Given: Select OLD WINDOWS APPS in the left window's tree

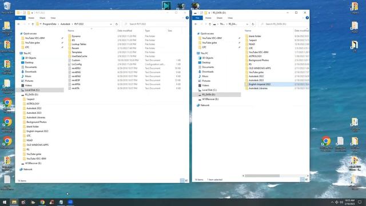Looking at the screenshot, I should (37, 145).
